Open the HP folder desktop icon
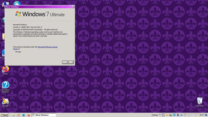Image resolution: width=208 pixels, height=117 pixels. click(x=3, y=38)
